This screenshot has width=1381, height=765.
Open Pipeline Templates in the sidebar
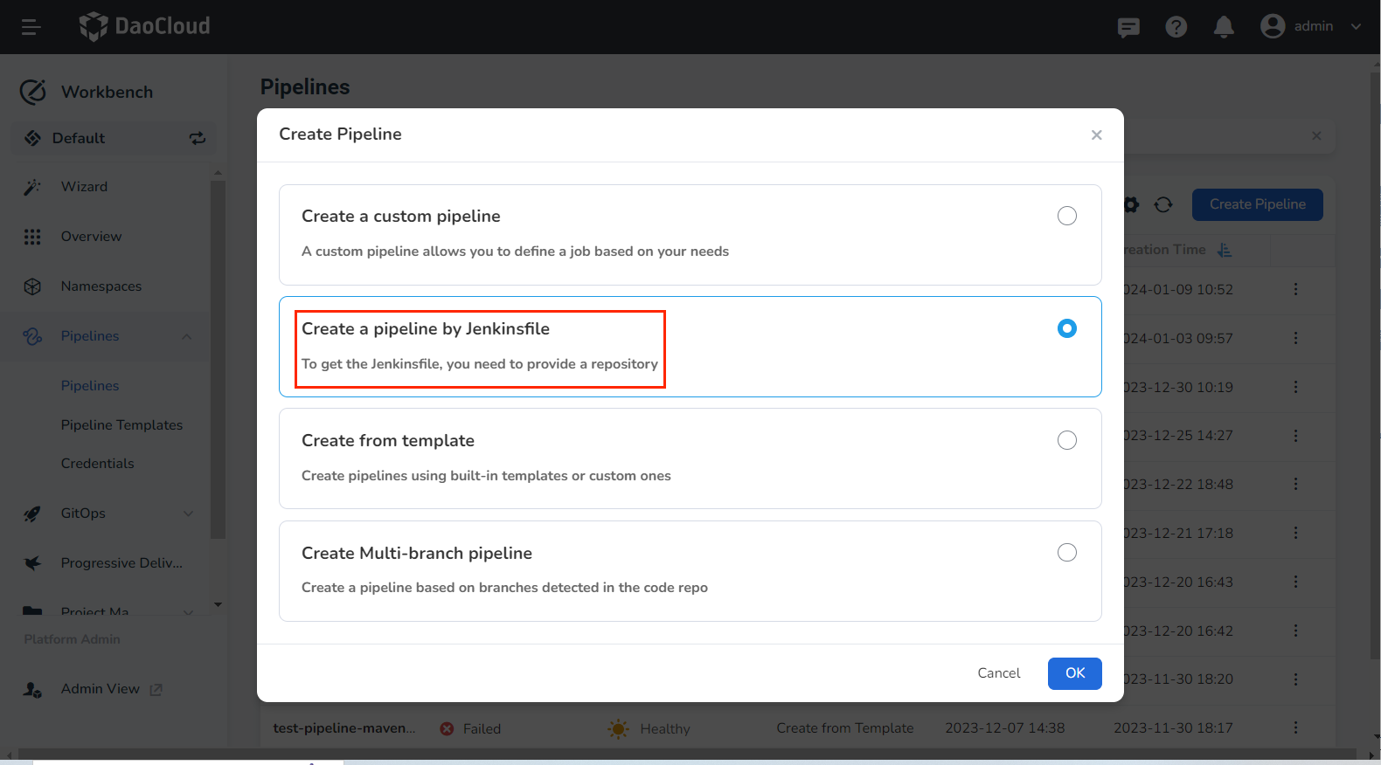[x=121, y=425]
